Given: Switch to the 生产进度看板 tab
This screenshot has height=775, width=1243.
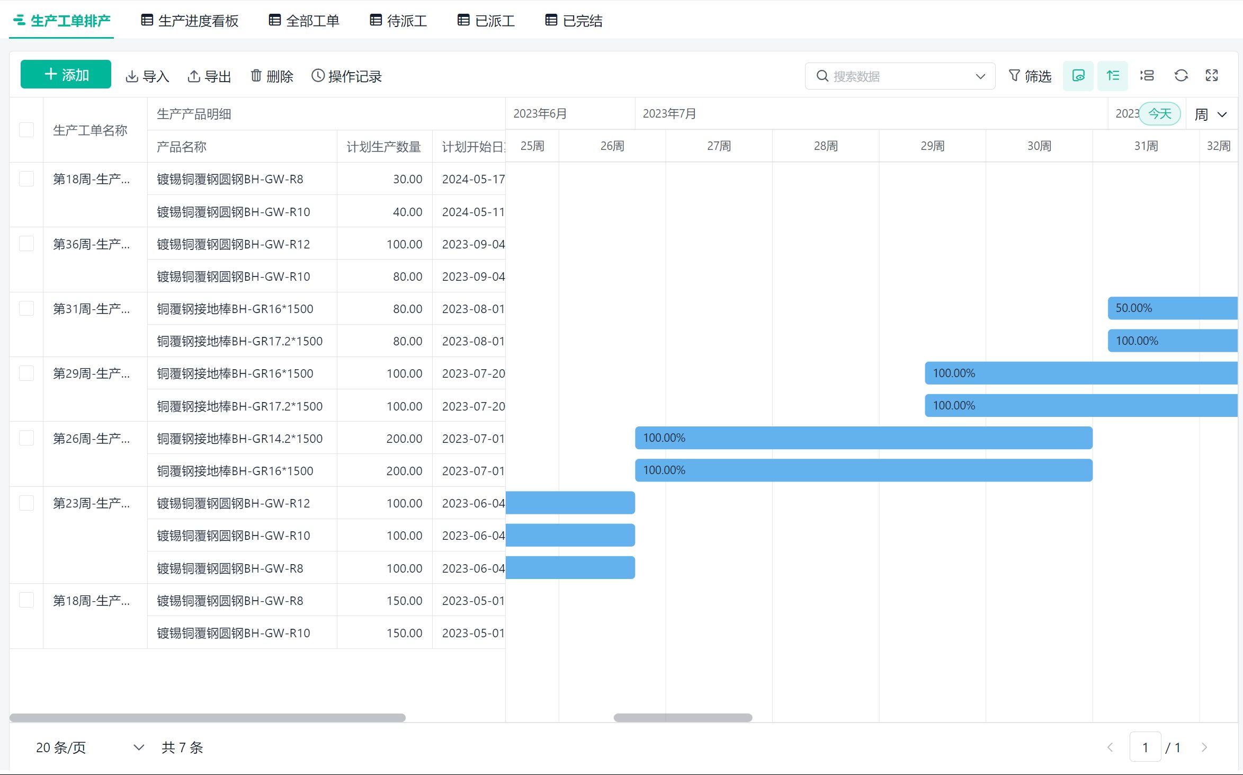Looking at the screenshot, I should [x=190, y=21].
